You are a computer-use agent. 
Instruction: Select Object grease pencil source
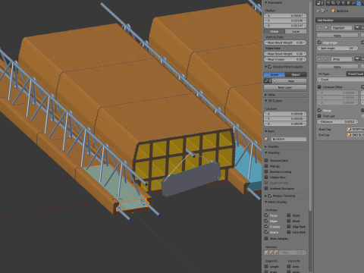coord(296,74)
